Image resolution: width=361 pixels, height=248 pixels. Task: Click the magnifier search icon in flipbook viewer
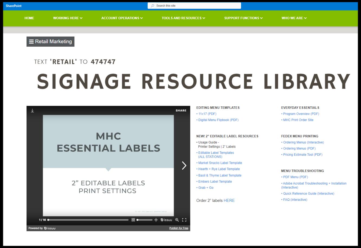[x=177, y=220]
